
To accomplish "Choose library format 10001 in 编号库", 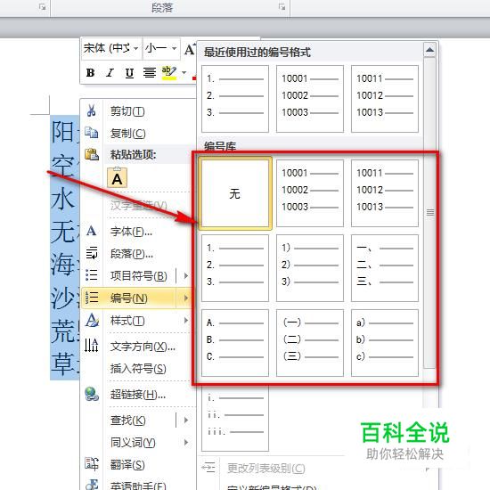I will 310,193.
